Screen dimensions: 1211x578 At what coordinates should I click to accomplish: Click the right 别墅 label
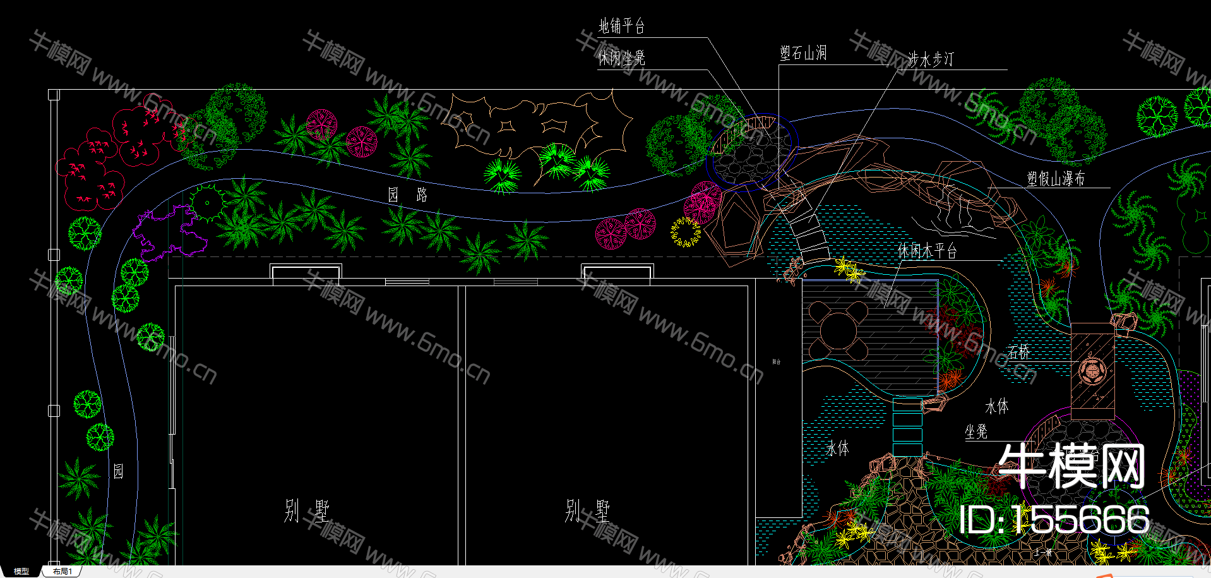(x=587, y=510)
